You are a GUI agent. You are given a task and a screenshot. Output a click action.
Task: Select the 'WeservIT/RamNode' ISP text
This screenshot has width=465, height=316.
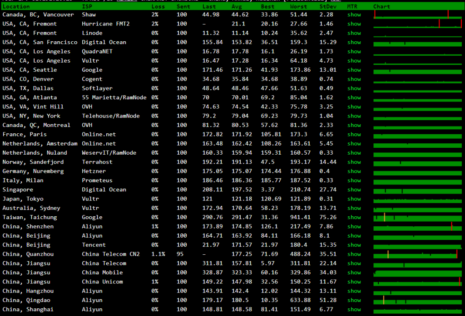109,152
